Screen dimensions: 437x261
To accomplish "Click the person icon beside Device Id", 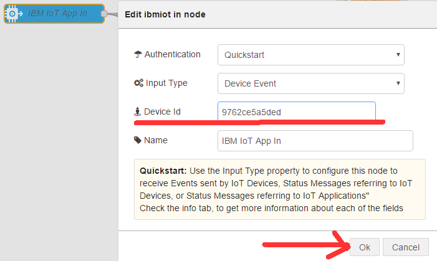I will [x=137, y=112].
